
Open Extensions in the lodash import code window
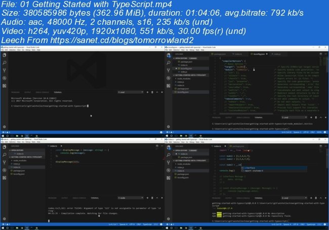click(169, 178)
